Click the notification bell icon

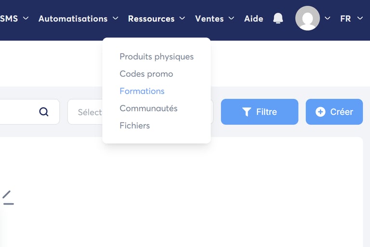click(278, 18)
